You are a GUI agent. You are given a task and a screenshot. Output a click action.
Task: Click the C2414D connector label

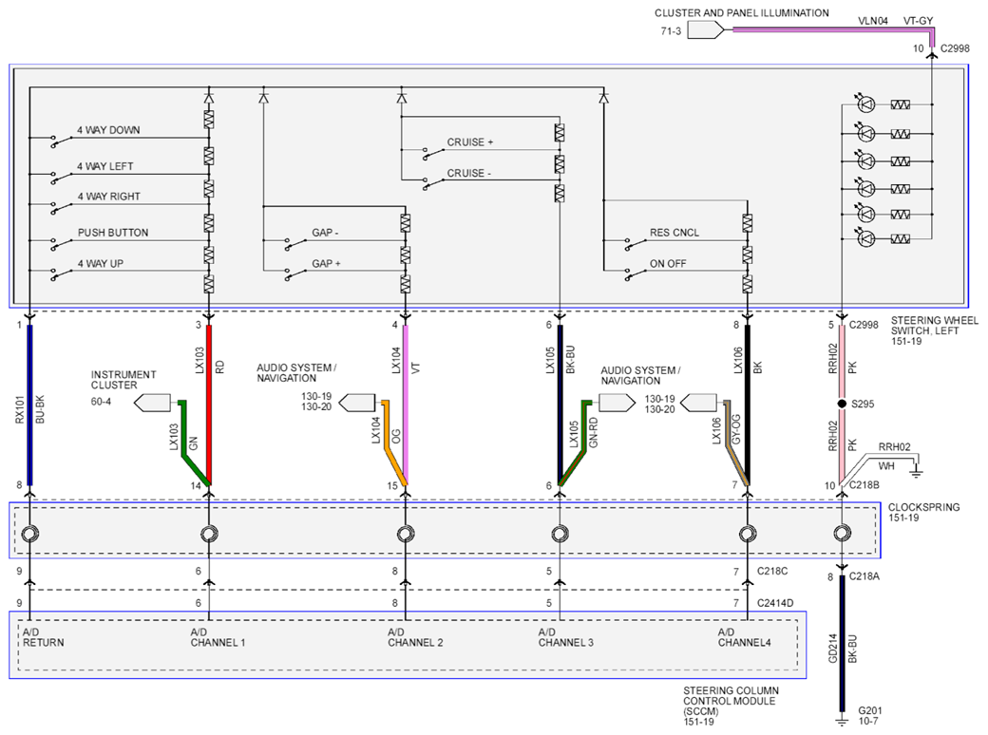pos(775,603)
